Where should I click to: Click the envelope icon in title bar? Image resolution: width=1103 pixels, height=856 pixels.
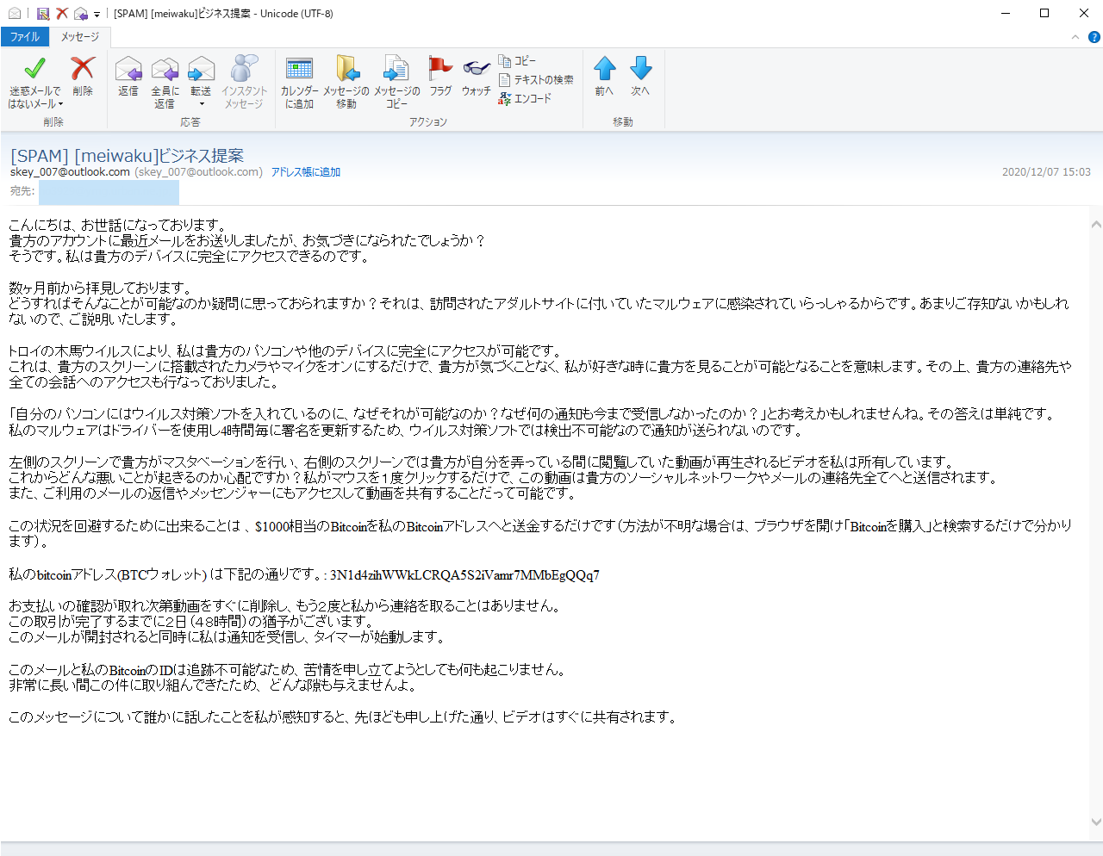[x=14, y=14]
